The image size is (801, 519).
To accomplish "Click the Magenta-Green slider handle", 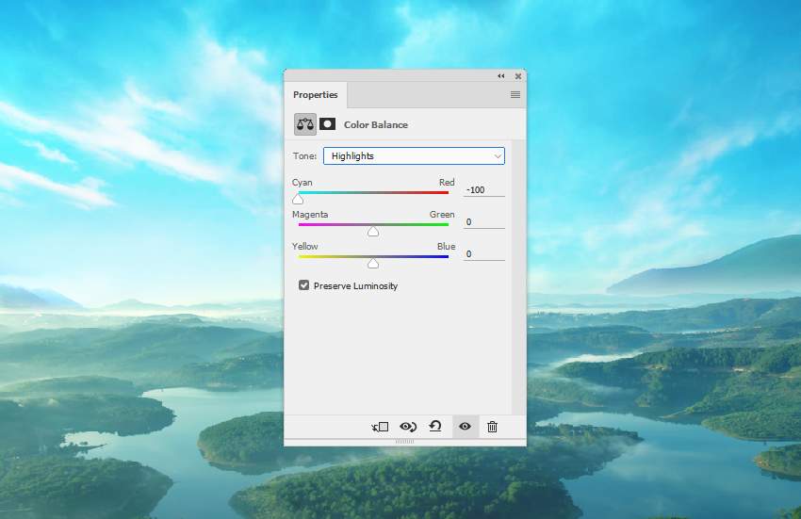I will (x=373, y=231).
